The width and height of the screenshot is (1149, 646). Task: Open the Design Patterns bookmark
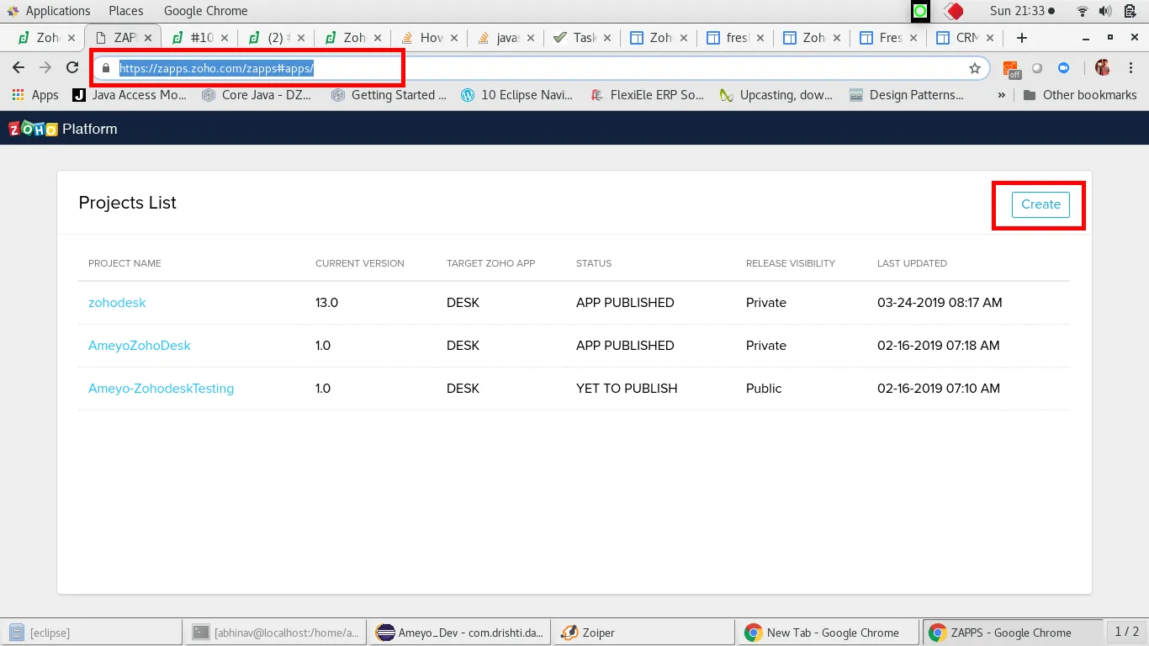coord(907,95)
